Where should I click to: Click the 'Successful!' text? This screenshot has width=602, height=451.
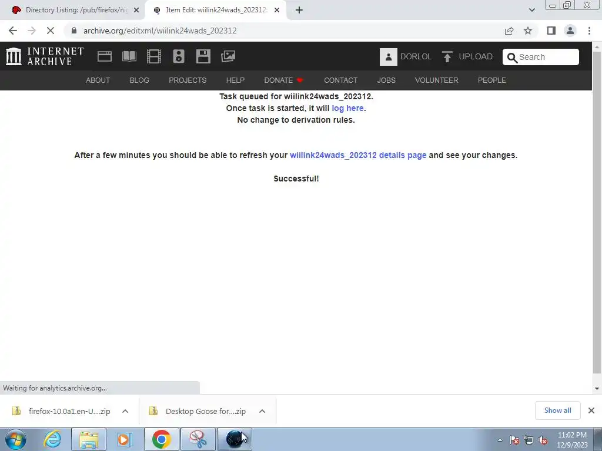point(296,179)
